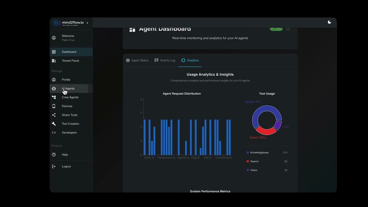Screen dimensions: 368x207
Task: Click the "Scan D." axis label
Action: tap(149, 158)
